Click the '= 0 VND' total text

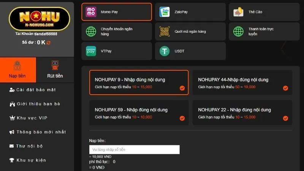97,168
